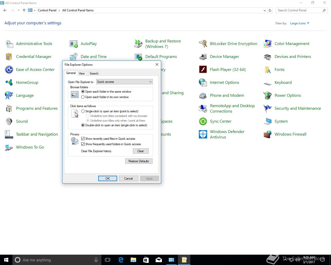This screenshot has height=265, width=331.
Task: Open Windows Store from taskbar
Action: point(146,260)
